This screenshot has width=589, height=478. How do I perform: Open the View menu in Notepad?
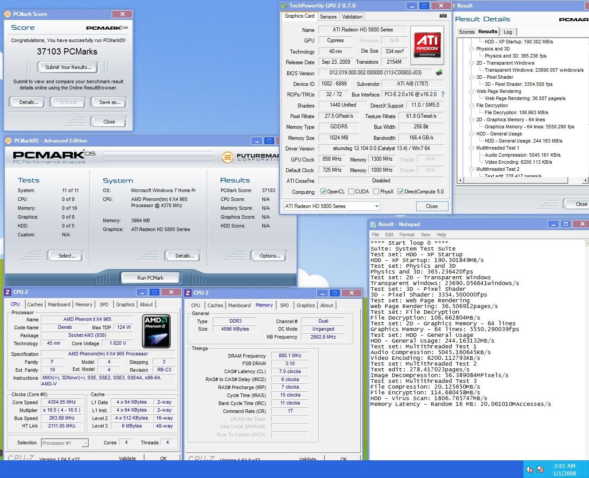coord(425,235)
